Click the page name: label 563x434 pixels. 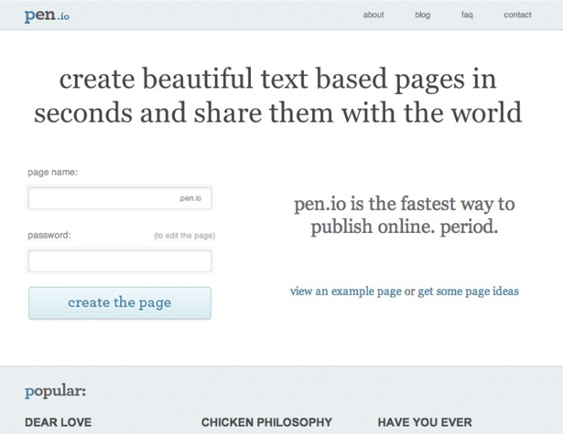point(53,173)
